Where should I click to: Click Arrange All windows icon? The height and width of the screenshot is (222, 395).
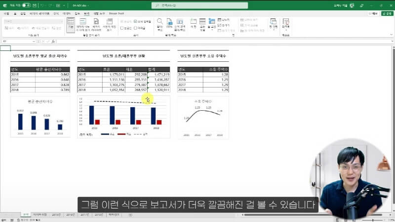(202, 21)
